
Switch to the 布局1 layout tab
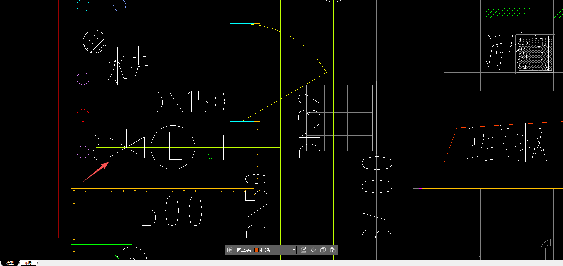click(x=29, y=263)
